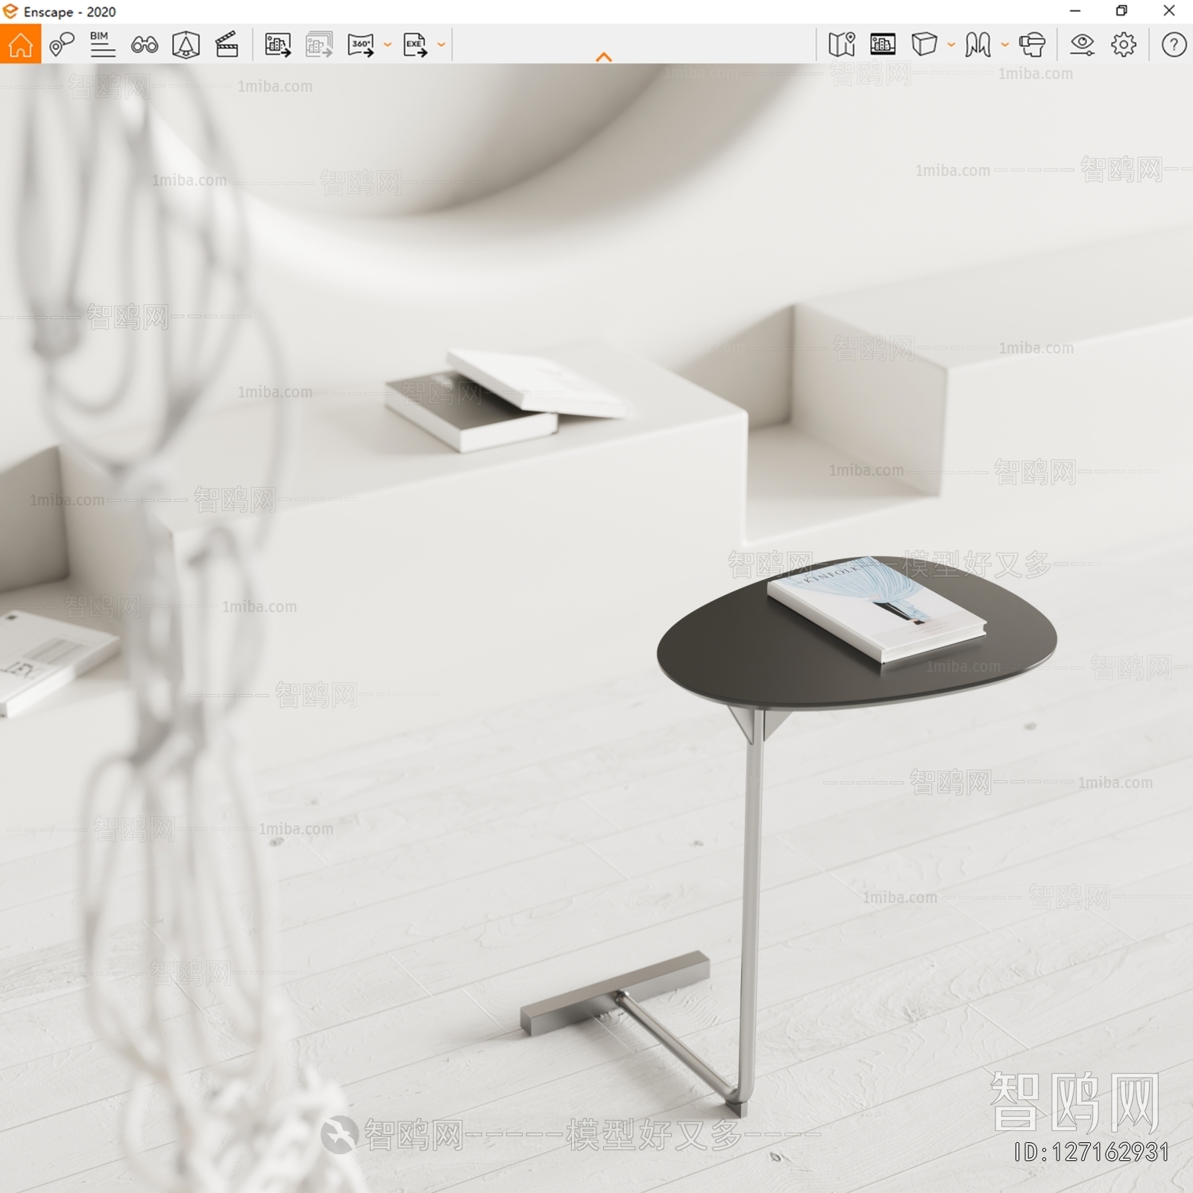Viewport: 1193px width, 1193px height.
Task: Expand the EXE export dropdown arrow
Action: (441, 45)
